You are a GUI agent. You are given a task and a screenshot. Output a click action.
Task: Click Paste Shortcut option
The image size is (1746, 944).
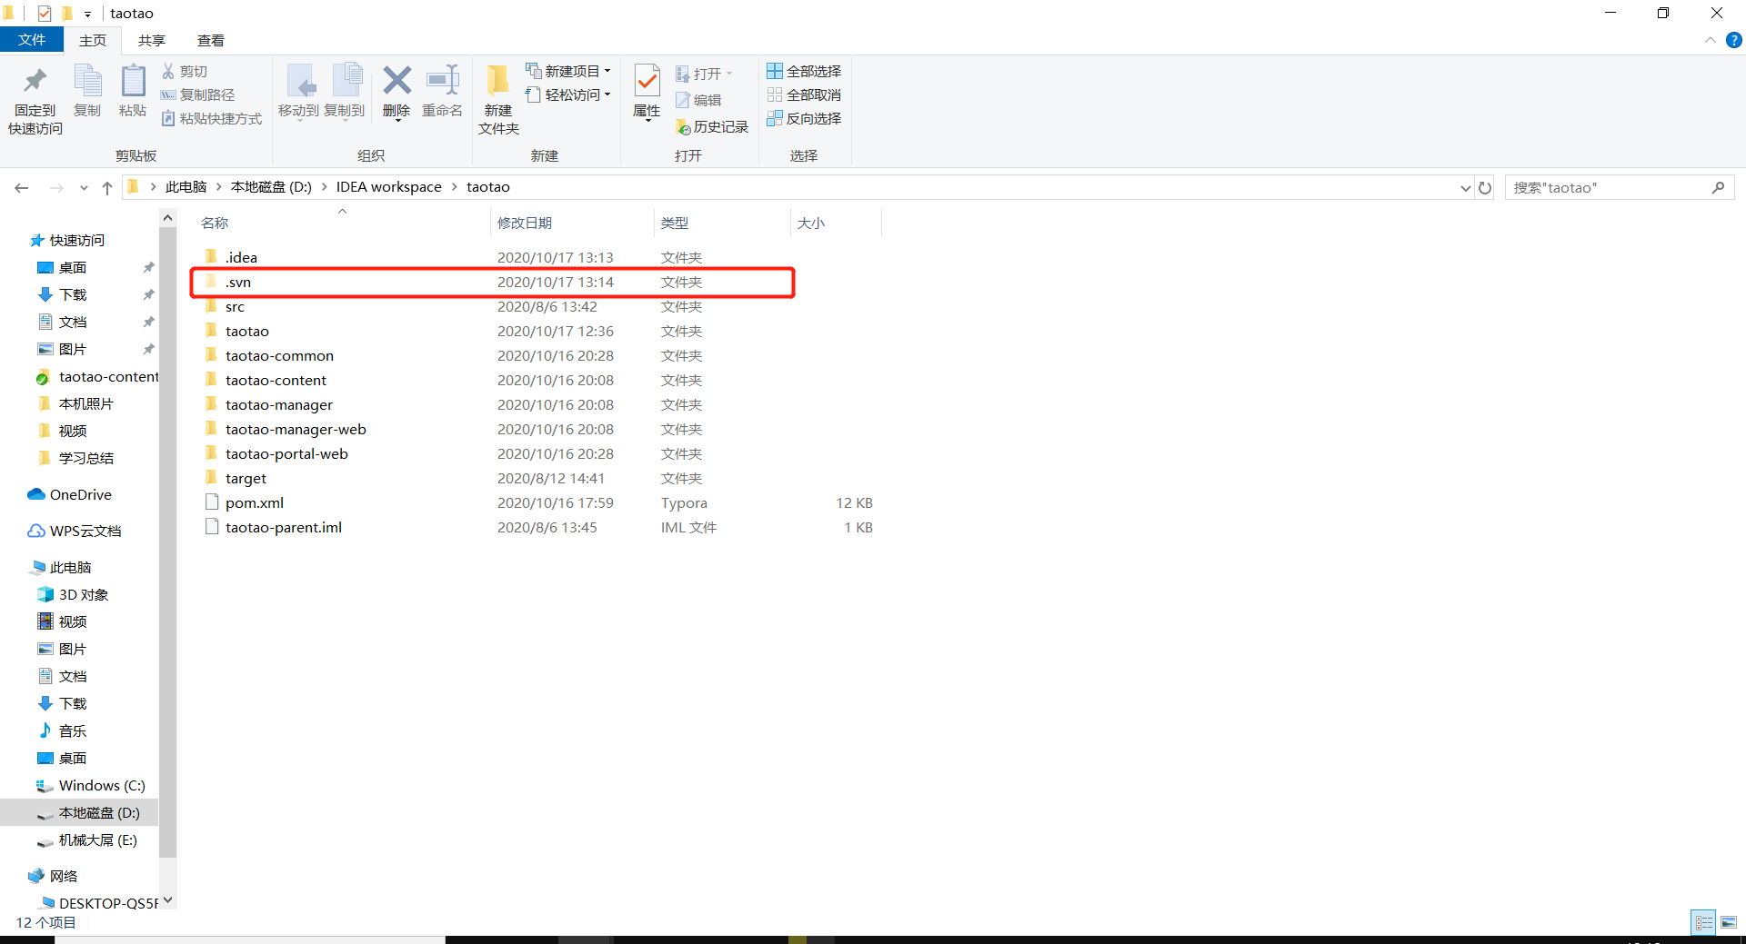(x=212, y=118)
